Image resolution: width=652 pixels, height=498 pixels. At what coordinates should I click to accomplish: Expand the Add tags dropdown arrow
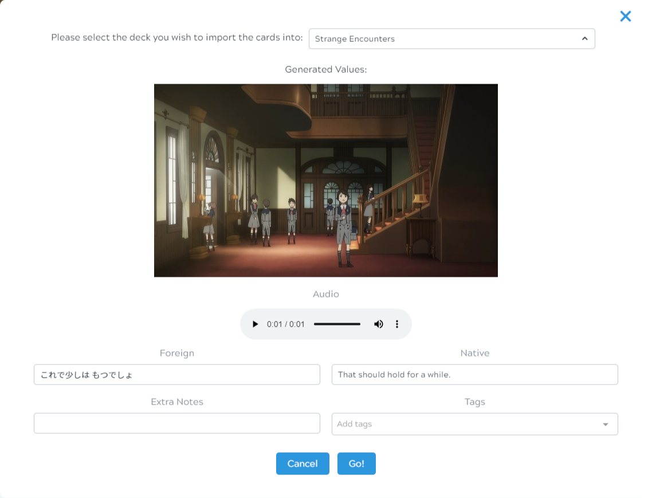606,425
